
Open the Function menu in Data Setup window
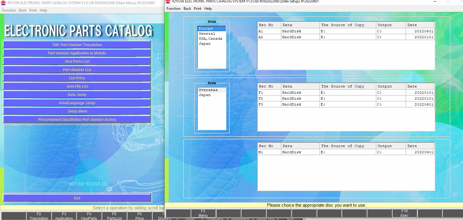click(173, 9)
